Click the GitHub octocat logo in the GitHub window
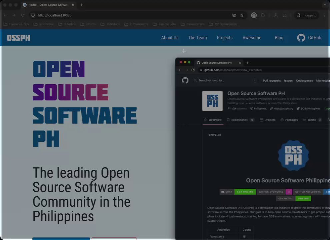The image size is (330, 240). [185, 80]
